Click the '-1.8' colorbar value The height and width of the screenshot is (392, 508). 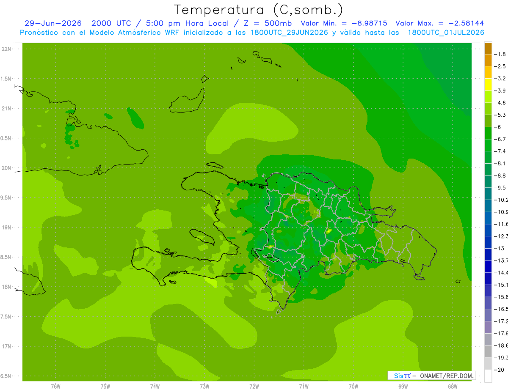click(500, 54)
